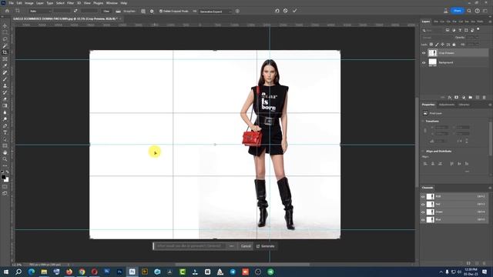Click Cancel in the generative bar
This screenshot has width=493, height=277.
[x=246, y=246]
